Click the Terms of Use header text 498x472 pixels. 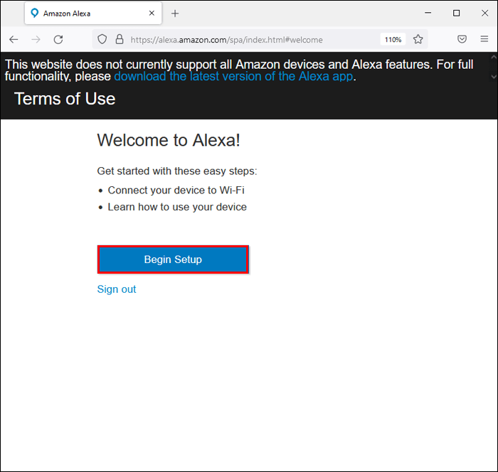tap(65, 99)
